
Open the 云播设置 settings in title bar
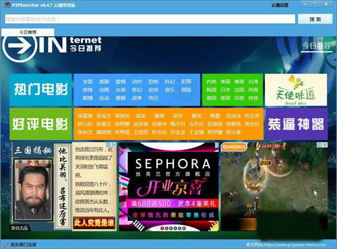click(x=280, y=5)
